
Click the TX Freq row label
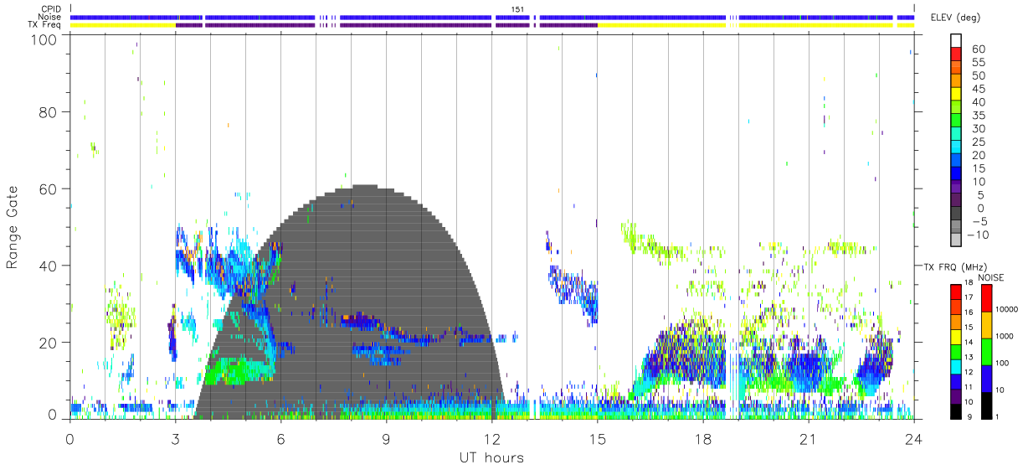[x=43, y=25]
